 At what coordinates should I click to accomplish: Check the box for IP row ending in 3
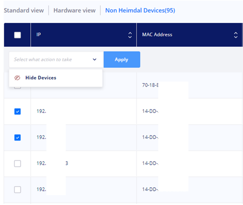point(17,164)
